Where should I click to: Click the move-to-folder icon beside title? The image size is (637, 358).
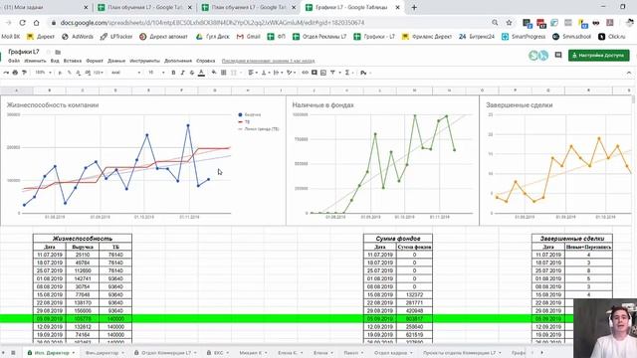tap(58, 52)
